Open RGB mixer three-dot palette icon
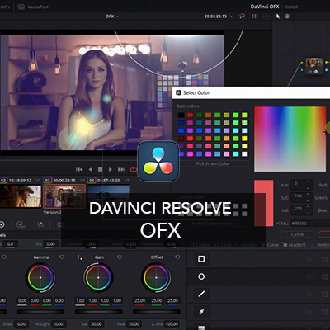The width and height of the screenshot is (330, 330). (x=40, y=224)
